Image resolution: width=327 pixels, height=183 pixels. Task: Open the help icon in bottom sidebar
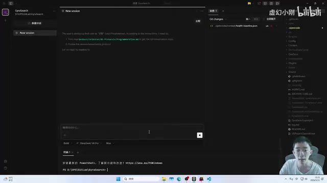coord(6,168)
